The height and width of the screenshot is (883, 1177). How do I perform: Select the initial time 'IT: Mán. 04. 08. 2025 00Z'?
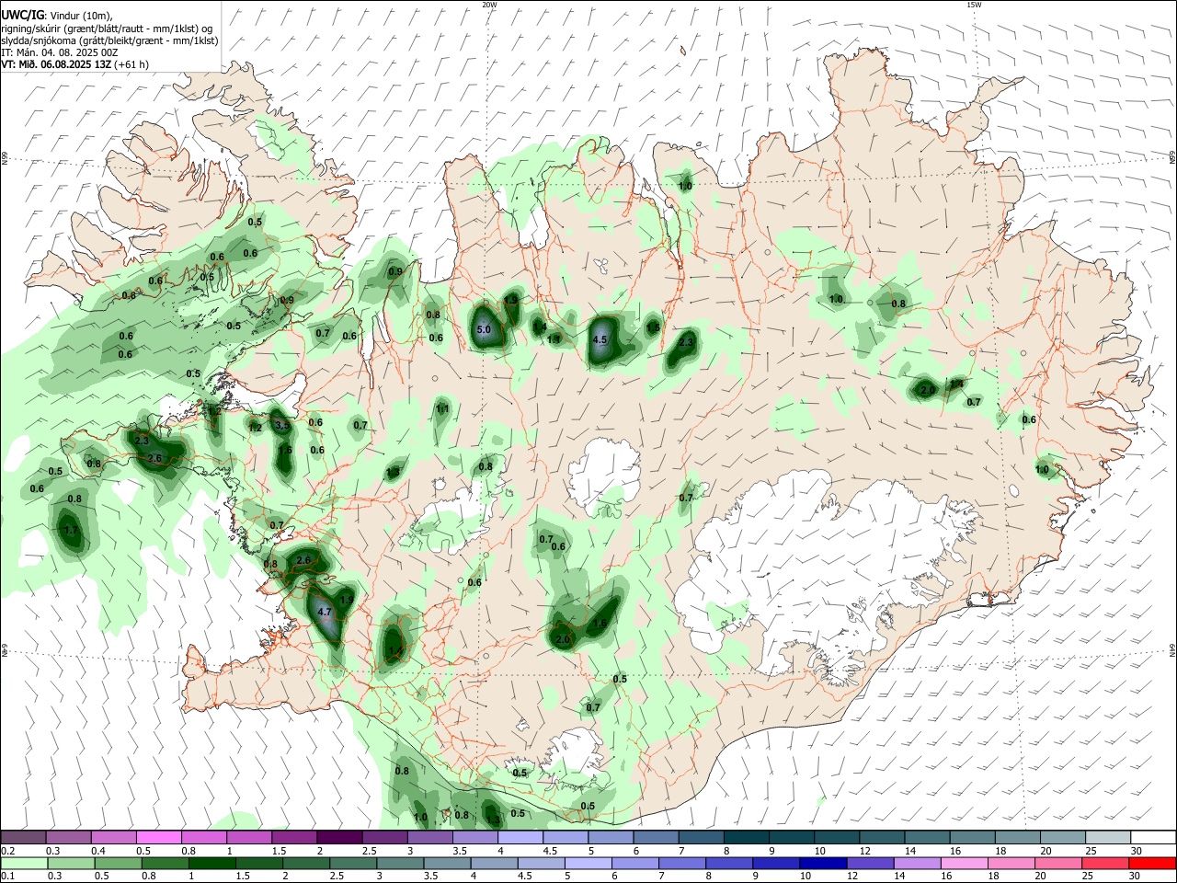pyautogui.click(x=59, y=52)
